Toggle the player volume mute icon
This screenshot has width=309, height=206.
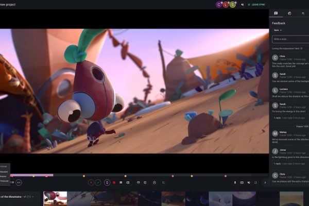[x=249, y=183]
